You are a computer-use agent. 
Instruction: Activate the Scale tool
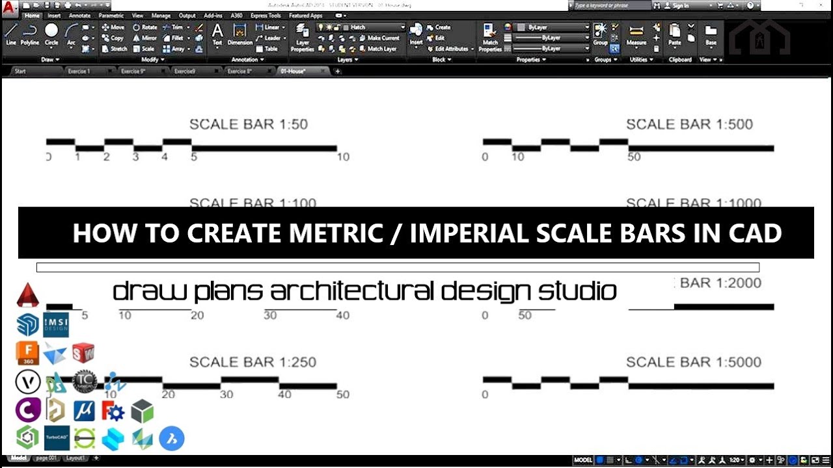pos(144,49)
